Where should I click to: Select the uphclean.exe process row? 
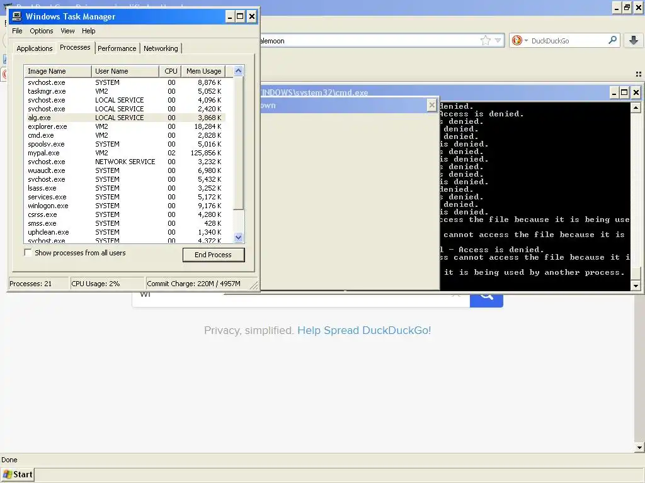click(x=125, y=232)
